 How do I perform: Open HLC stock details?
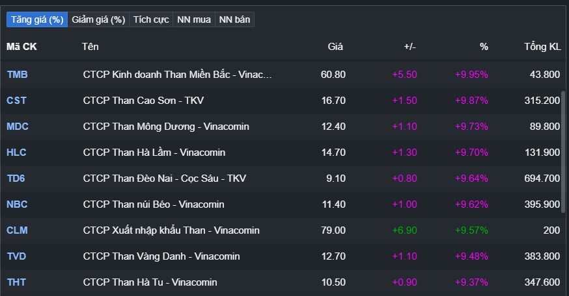(16, 153)
